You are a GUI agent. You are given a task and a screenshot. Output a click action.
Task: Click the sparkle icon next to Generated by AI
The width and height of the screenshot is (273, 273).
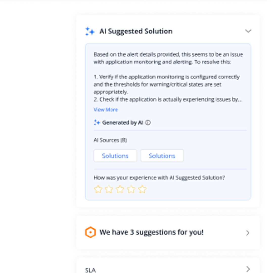click(97, 122)
